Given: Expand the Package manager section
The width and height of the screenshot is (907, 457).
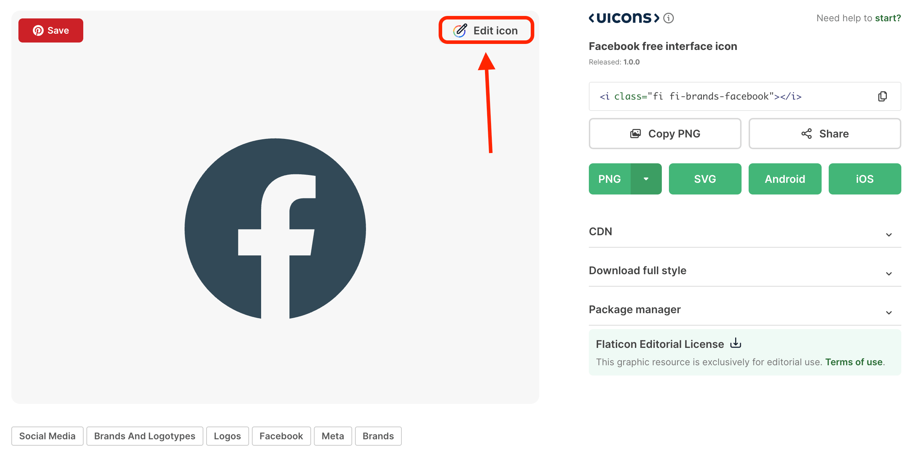Looking at the screenshot, I should 745,310.
